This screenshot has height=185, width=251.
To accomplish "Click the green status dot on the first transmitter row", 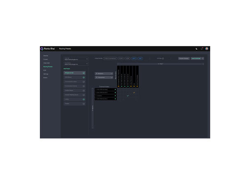I will tap(115, 89).
